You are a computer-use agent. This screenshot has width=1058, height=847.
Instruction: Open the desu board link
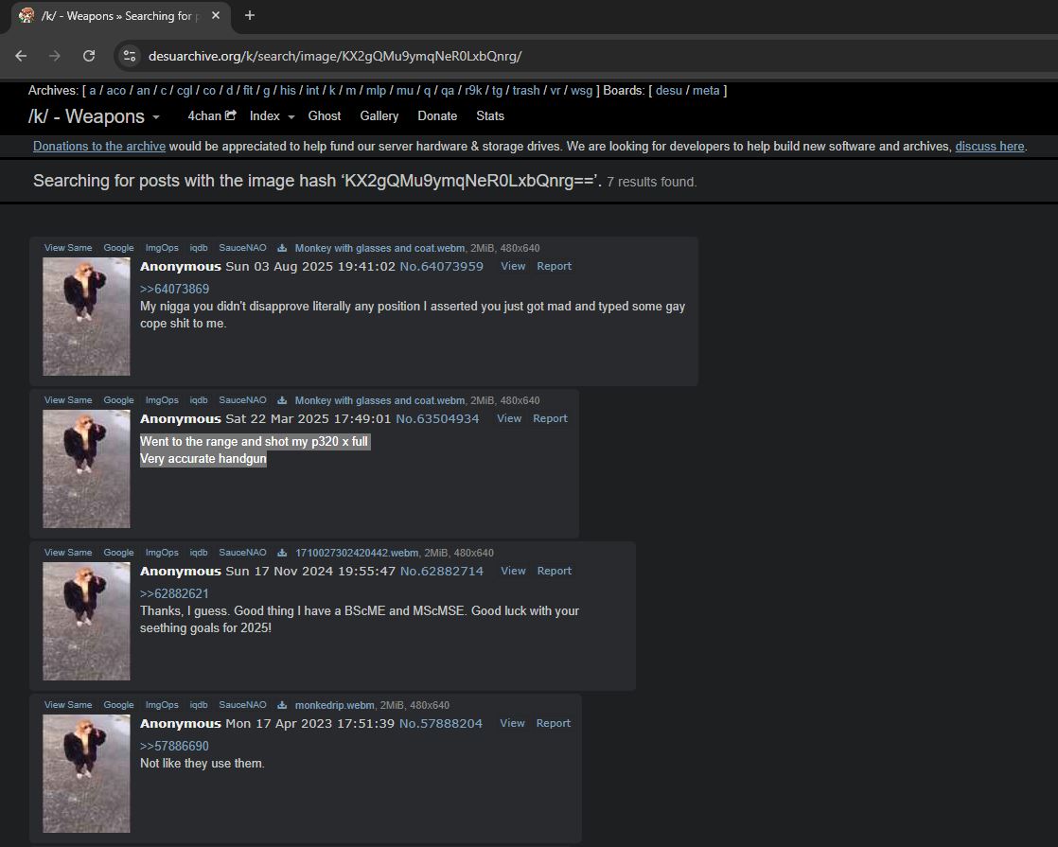669,91
